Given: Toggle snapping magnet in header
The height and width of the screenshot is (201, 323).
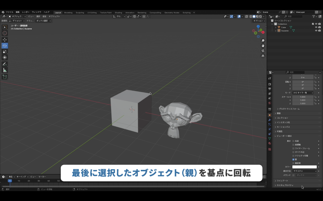Looking at the screenshot, I should tap(134, 17).
